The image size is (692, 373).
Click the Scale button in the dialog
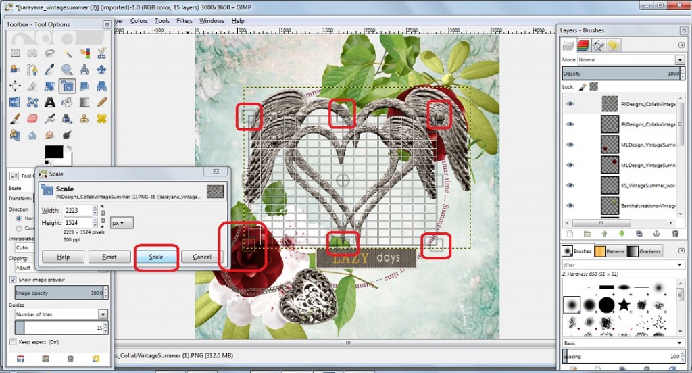[x=156, y=257]
